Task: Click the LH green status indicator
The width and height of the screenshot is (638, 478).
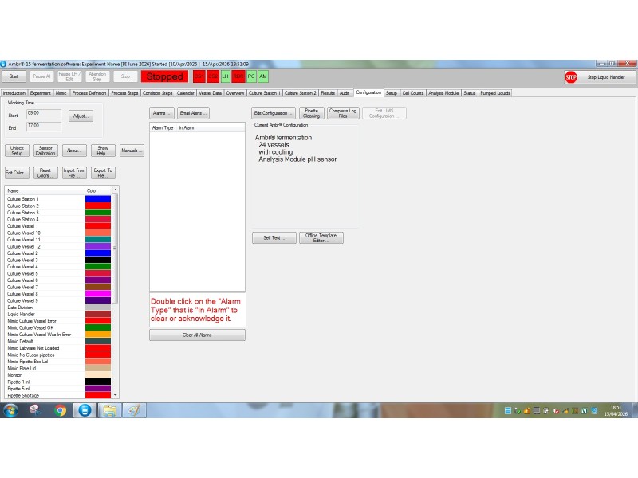Action: (225, 76)
